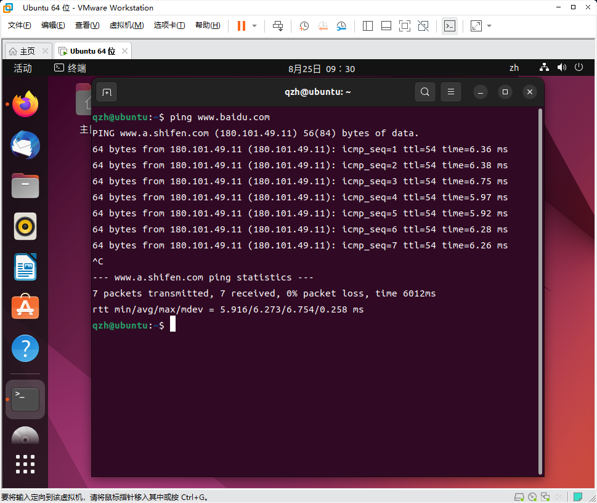This screenshot has height=503, width=597.
Task: Open the 活动 activities overview
Action: coord(23,68)
